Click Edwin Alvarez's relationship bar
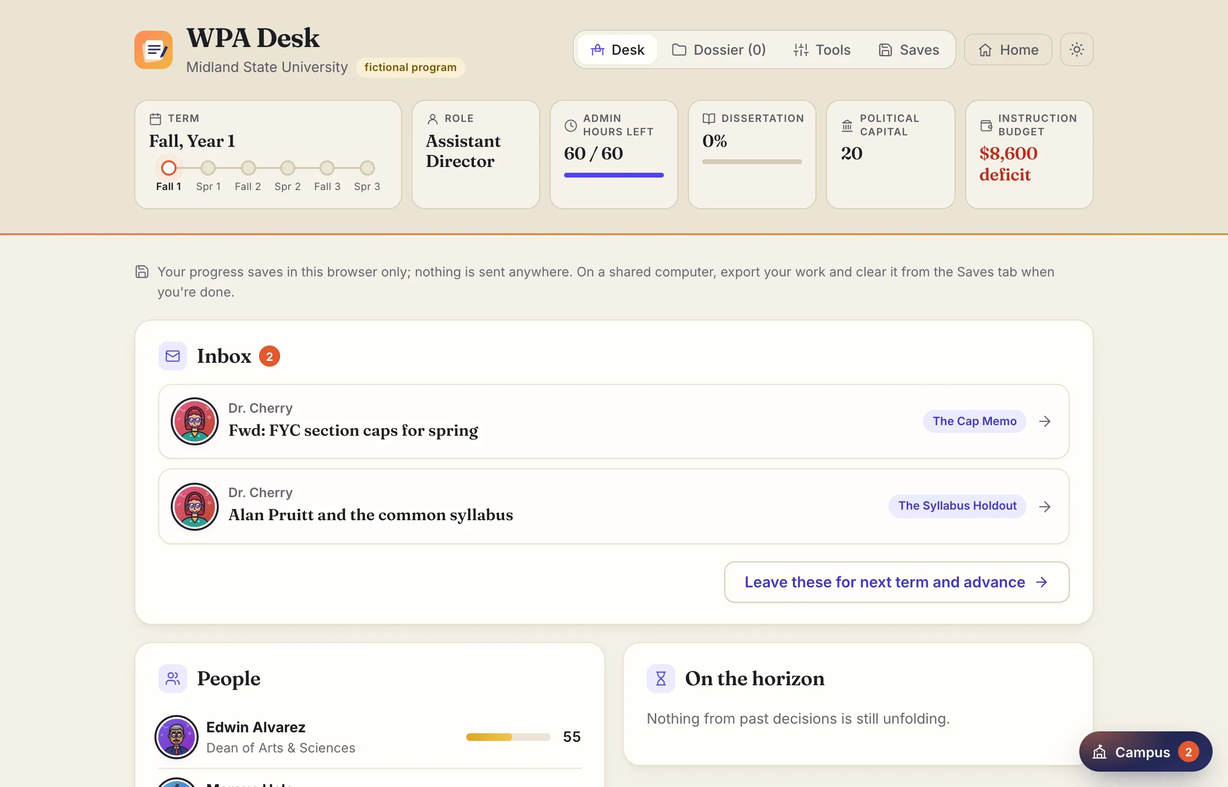The width and height of the screenshot is (1228, 787). [508, 737]
